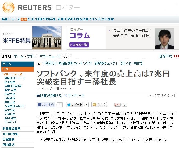Open the コラム一覧 button

coord(79,45)
